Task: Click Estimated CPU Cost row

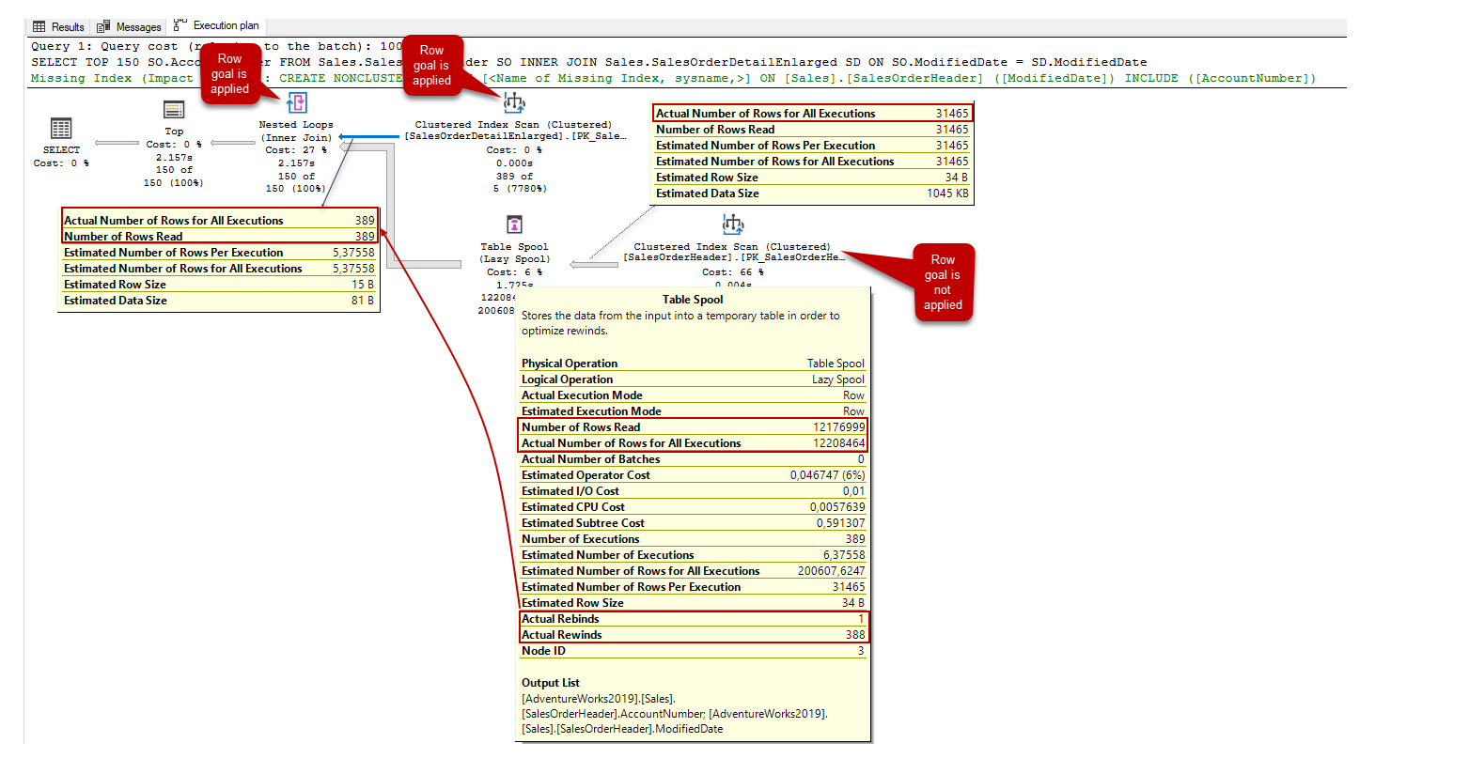Action: pyautogui.click(x=693, y=507)
